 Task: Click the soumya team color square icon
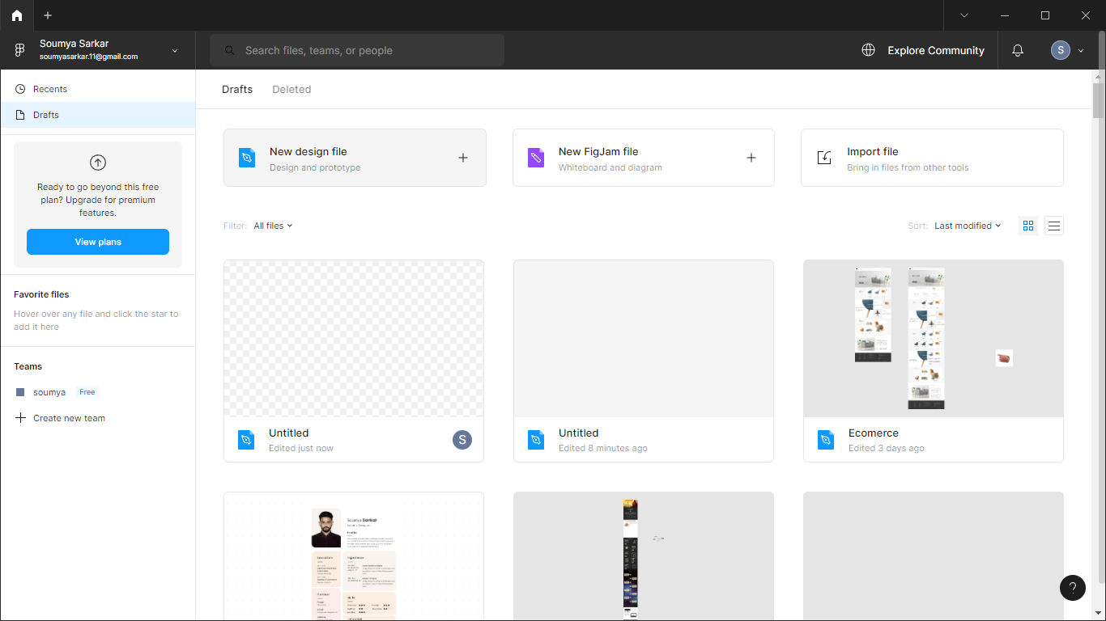(20, 392)
